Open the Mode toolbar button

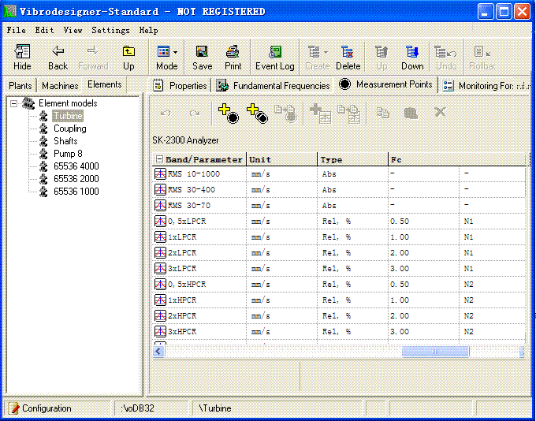click(x=167, y=57)
